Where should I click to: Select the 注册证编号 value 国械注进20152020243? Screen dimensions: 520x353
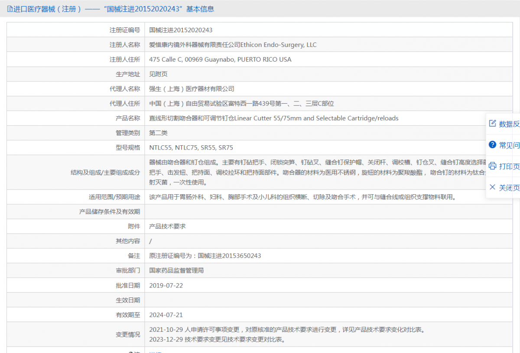181,30
